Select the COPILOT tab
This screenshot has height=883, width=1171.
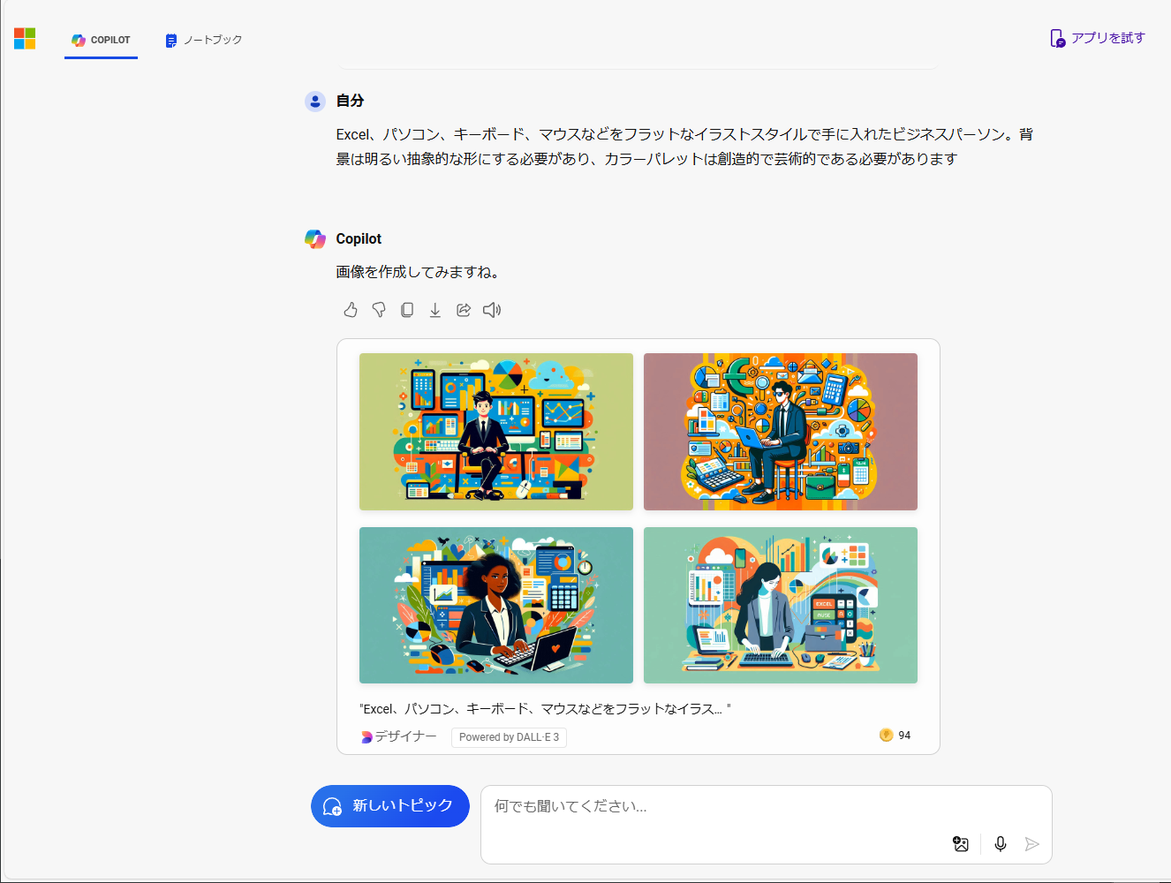pos(101,40)
